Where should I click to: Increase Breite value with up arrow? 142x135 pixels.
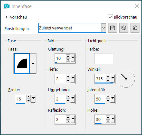pos(28,97)
